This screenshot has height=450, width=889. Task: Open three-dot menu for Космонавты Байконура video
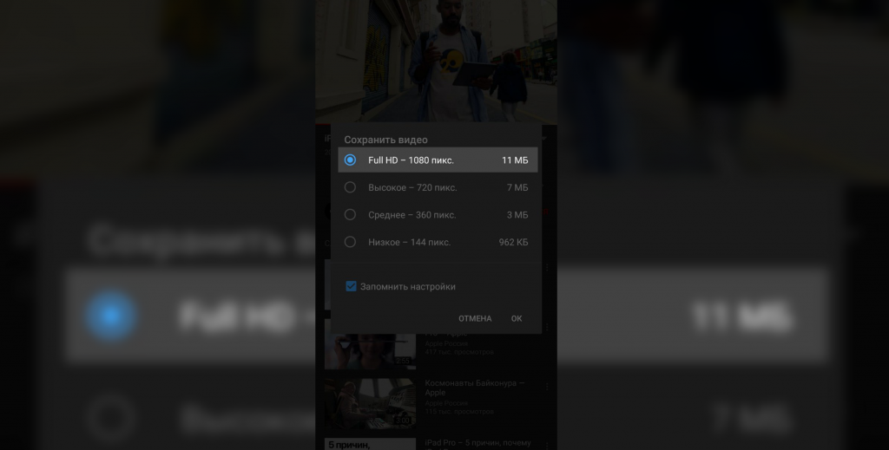click(547, 387)
